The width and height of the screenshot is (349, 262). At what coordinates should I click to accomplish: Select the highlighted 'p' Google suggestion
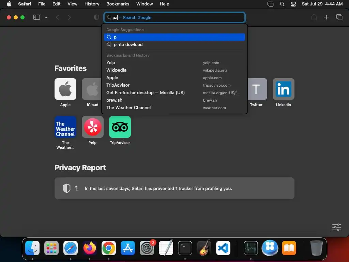coord(174,37)
